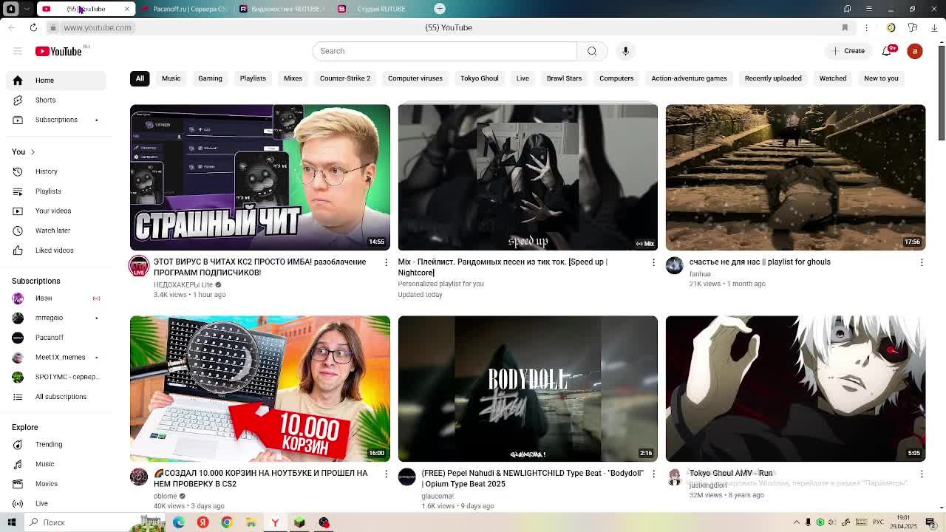Click the YouTube search input field
This screenshot has height=532, width=946.
pos(445,51)
